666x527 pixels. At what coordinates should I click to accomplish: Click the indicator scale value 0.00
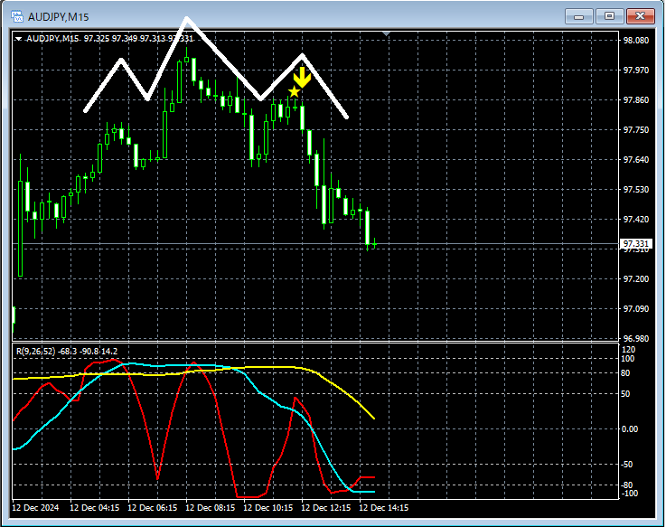(x=630, y=428)
